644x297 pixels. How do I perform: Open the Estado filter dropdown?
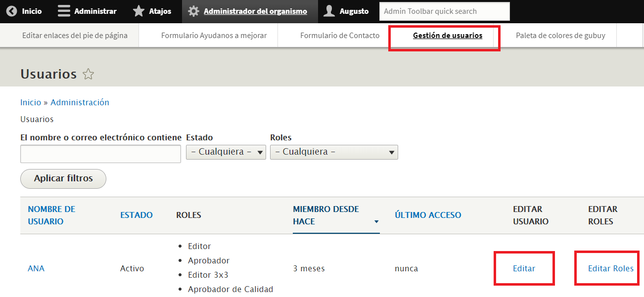(226, 152)
